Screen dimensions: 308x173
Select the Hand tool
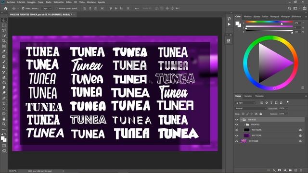click(x=4, y=119)
